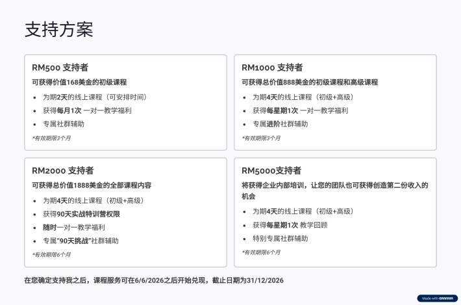Image resolution: width=461 pixels, height=305 pixels.
Task: Click the 获得每月1次 一对一教学福利 bullet
Action: pyautogui.click(x=87, y=110)
